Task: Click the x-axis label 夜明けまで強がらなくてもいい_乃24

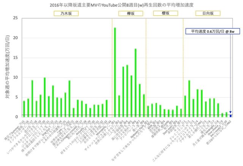Action: [x=44, y=139]
